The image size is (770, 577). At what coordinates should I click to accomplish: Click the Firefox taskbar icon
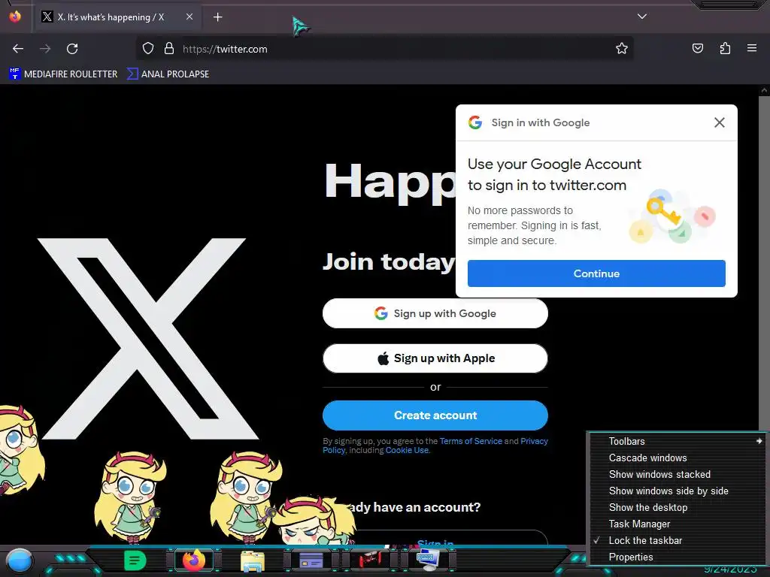pyautogui.click(x=193, y=560)
